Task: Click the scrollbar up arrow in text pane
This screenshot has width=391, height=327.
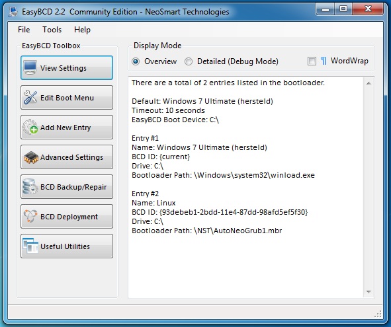Action: [369, 83]
